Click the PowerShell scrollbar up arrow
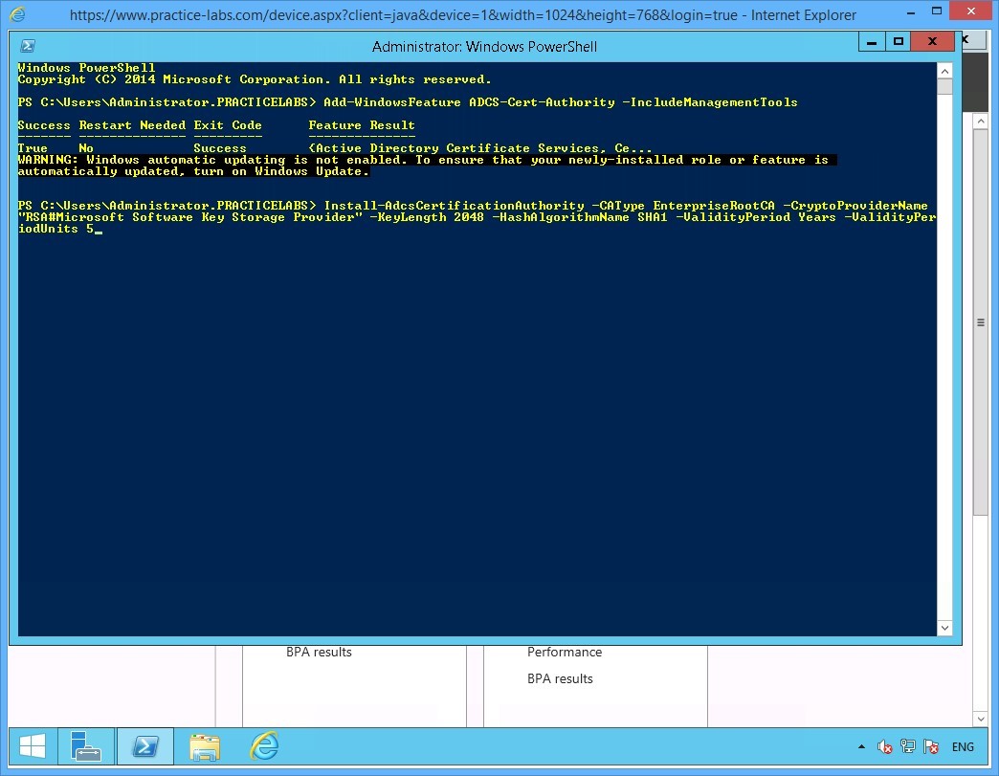 click(x=944, y=69)
